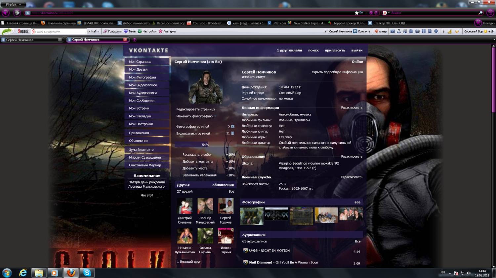Open the Граффити toolbar tool
Image resolution: width=496 pixels, height=278 pixels.
pos(112,31)
